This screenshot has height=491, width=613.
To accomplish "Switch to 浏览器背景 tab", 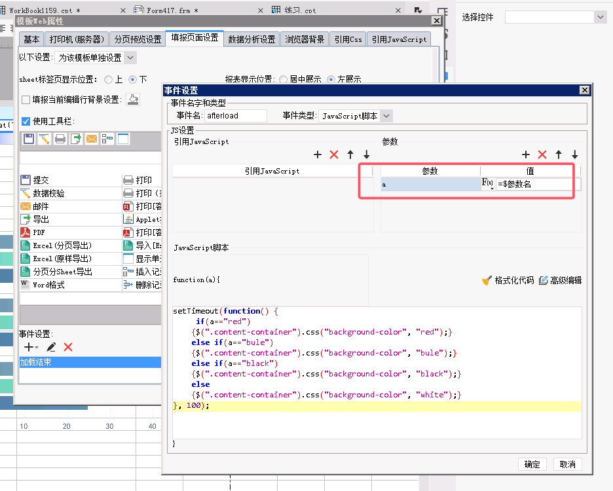I will (305, 39).
